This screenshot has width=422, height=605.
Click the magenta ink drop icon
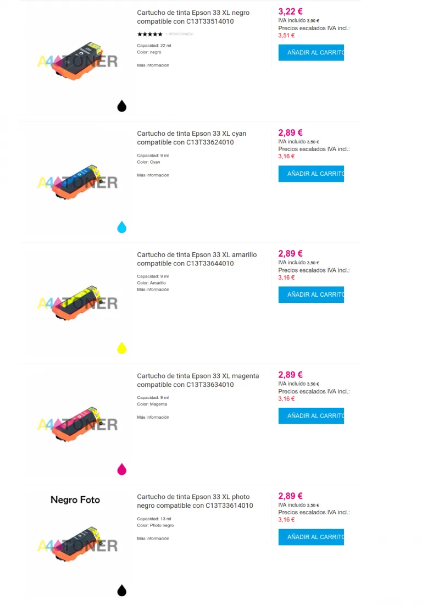122,469
